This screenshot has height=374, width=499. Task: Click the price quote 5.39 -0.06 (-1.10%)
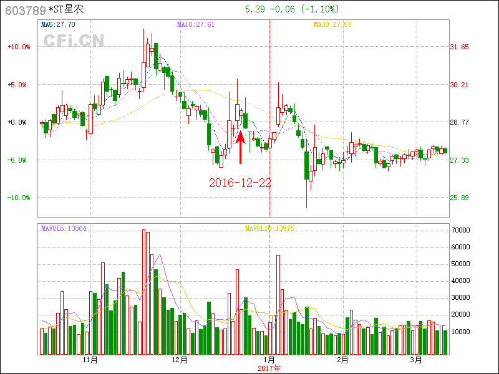(291, 9)
